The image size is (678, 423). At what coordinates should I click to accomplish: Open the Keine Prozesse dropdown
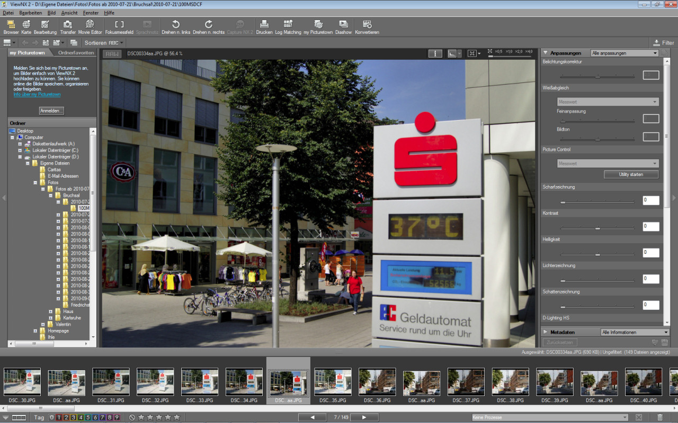coord(550,417)
